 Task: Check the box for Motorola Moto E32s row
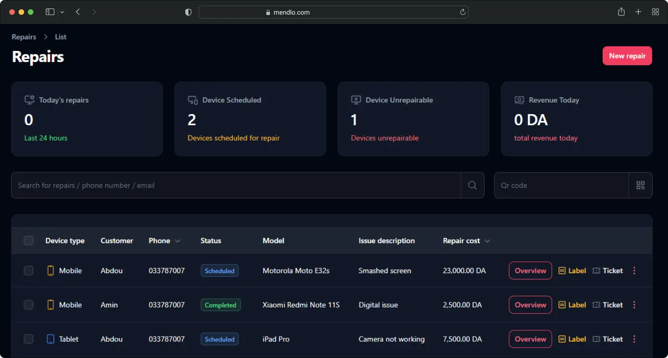pyautogui.click(x=29, y=270)
